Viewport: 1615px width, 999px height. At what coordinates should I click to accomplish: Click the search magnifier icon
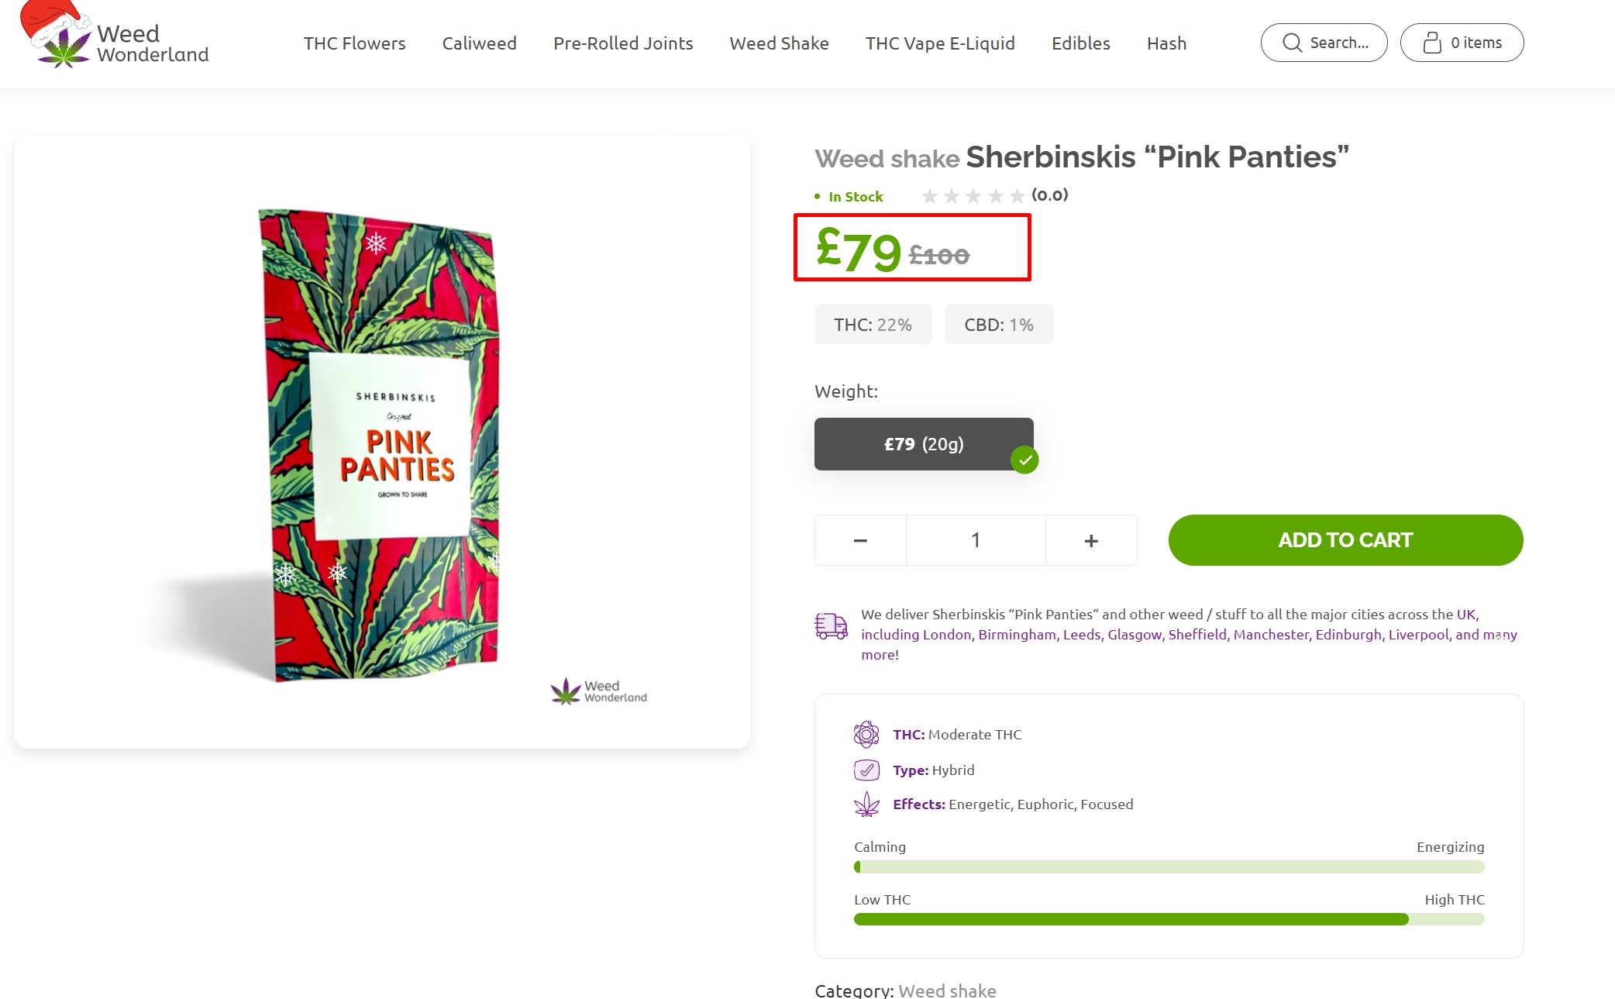point(1292,43)
